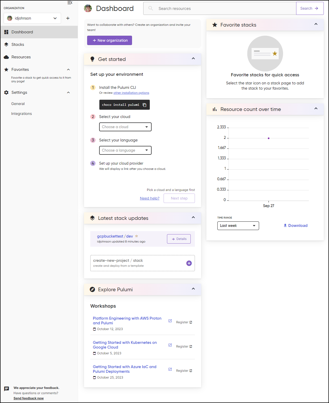Open Settings in the sidebar
Viewport: 329px width, 403px height.
(19, 92)
